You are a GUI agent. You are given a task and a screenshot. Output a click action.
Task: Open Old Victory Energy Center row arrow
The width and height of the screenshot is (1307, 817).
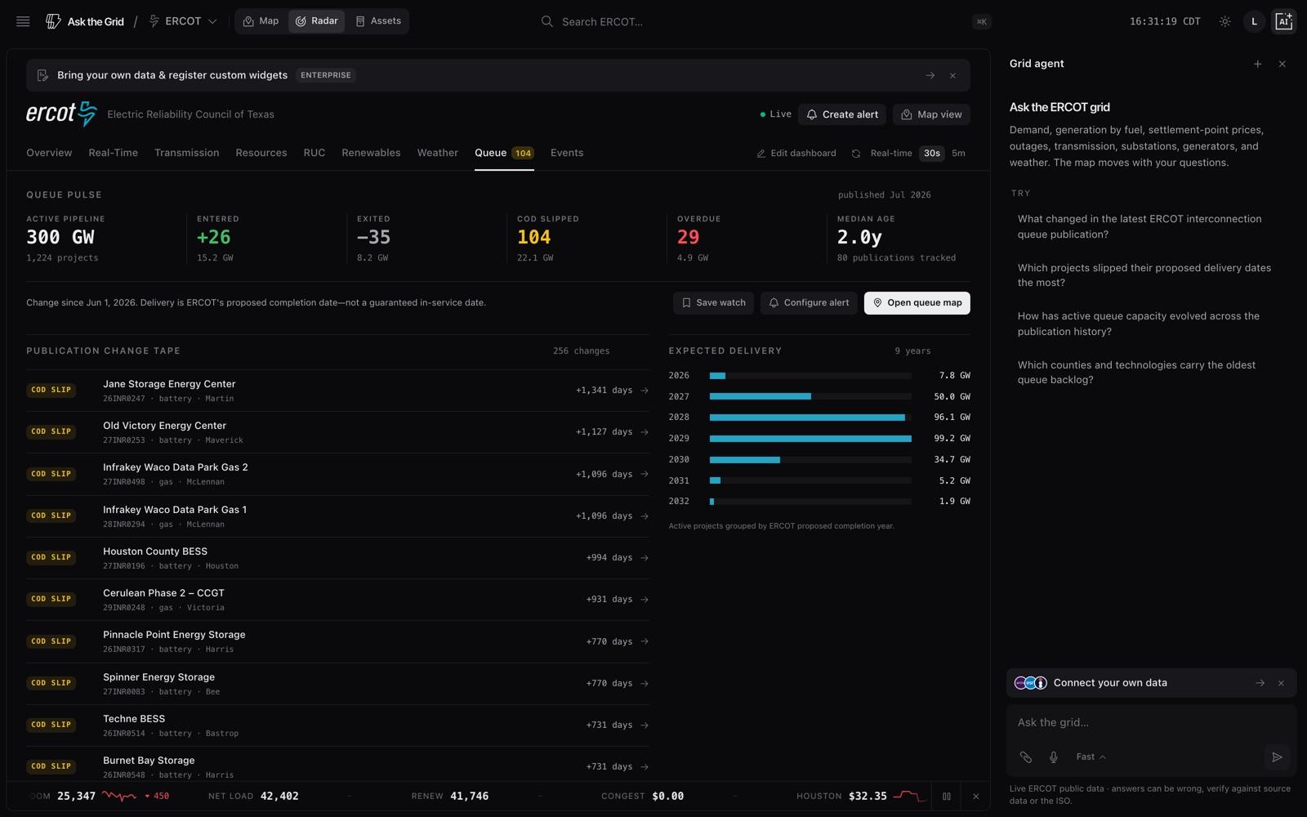[x=645, y=432]
